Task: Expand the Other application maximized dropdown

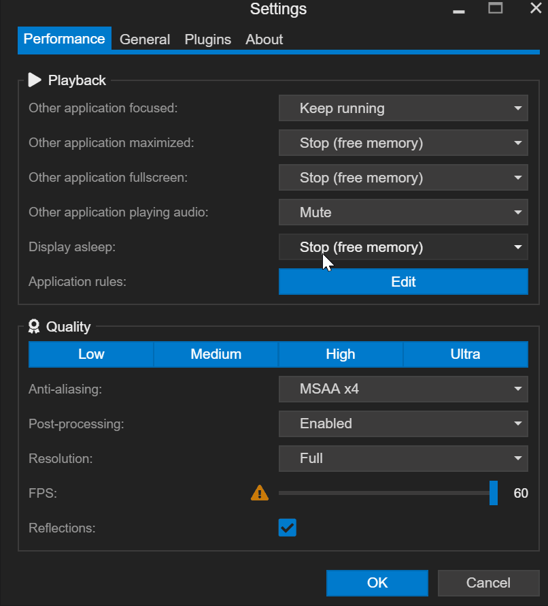Action: tap(403, 143)
